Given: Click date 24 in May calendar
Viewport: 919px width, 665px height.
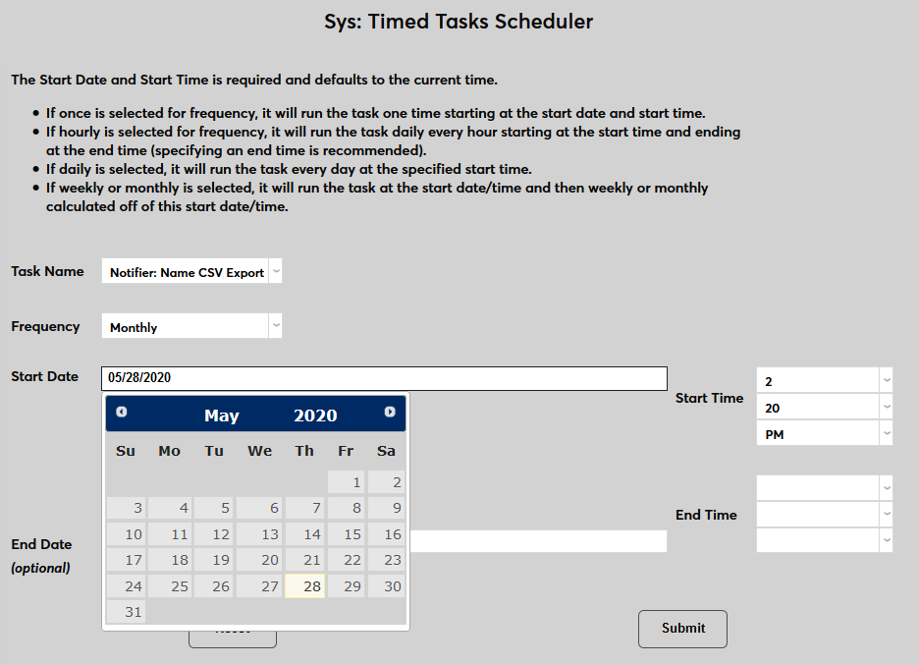Looking at the screenshot, I should coord(126,585).
